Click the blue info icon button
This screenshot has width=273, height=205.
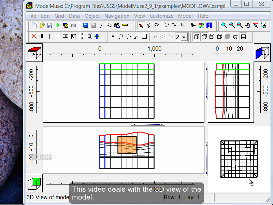[x=210, y=25]
